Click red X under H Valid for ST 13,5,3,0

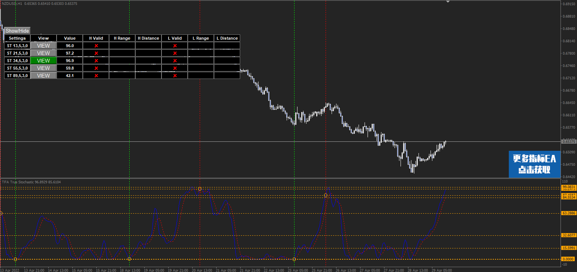(96, 46)
